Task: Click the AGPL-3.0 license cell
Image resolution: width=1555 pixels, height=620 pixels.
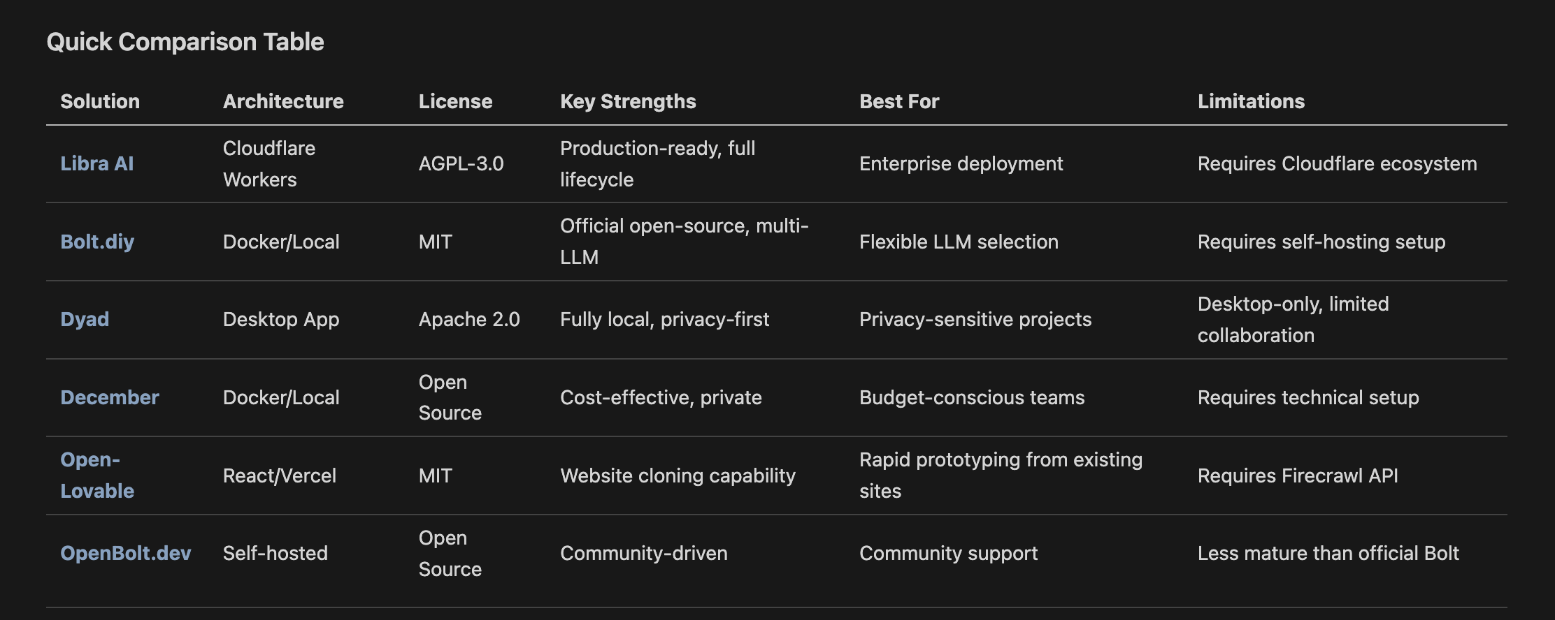Action: pos(461,163)
